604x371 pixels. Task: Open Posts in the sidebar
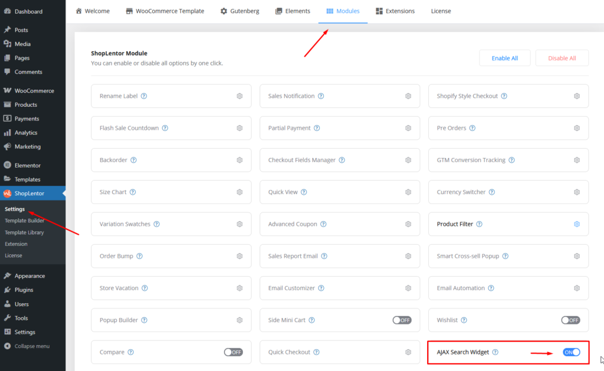click(x=33, y=29)
